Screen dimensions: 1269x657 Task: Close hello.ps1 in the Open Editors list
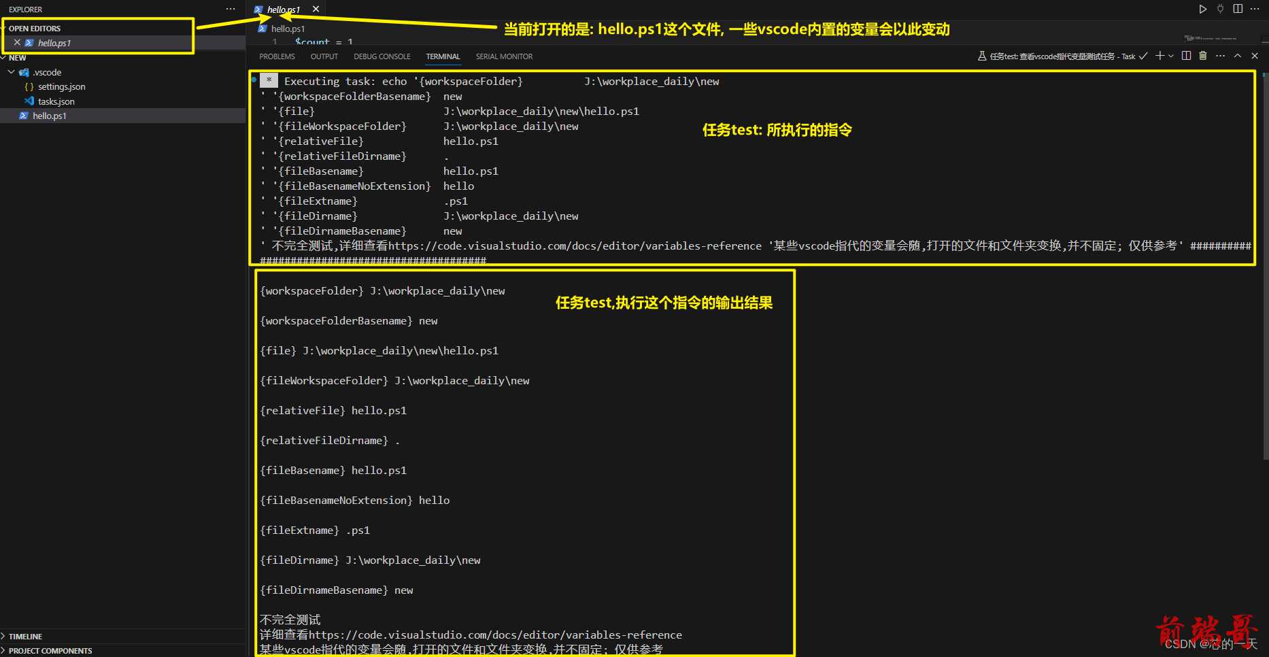(x=17, y=42)
